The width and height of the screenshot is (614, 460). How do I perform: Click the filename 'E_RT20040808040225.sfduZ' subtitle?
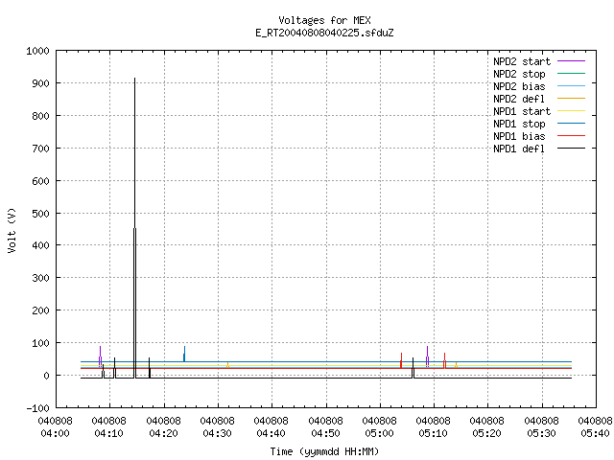pos(324,33)
